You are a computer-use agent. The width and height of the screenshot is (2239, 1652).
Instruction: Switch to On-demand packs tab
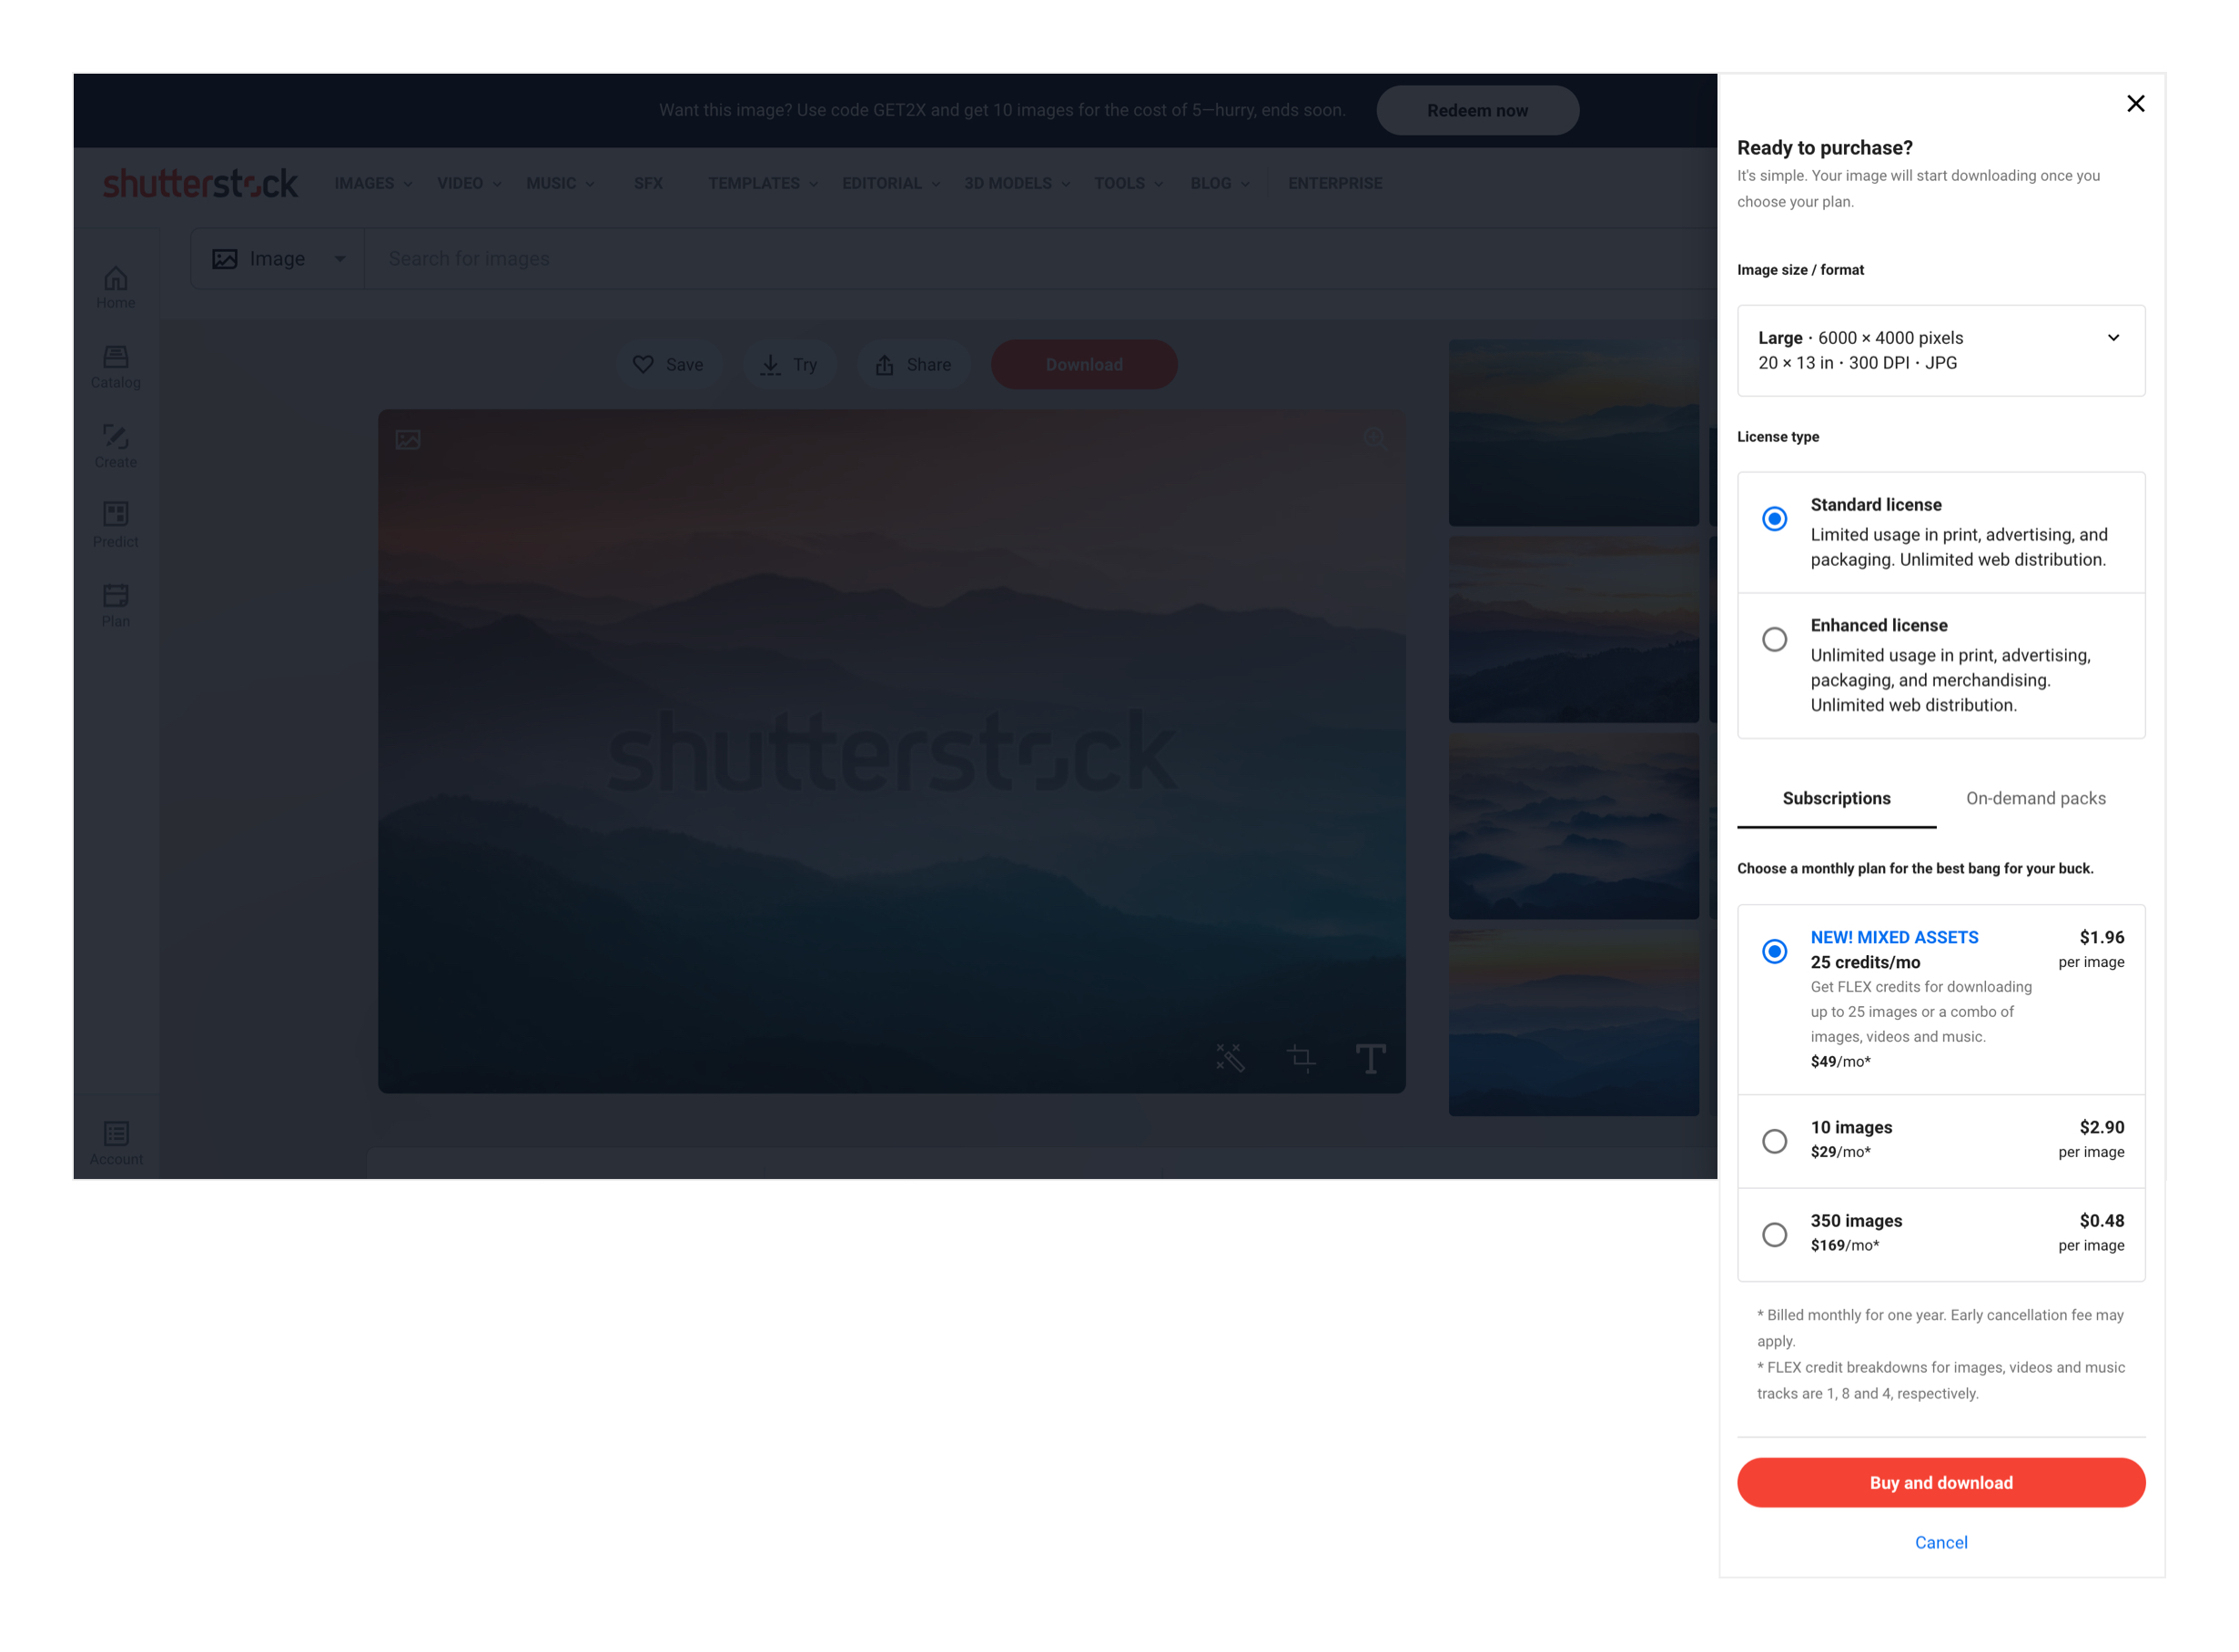coord(2035,798)
